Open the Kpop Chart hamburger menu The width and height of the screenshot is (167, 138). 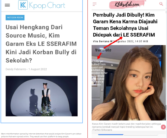click(7, 5)
